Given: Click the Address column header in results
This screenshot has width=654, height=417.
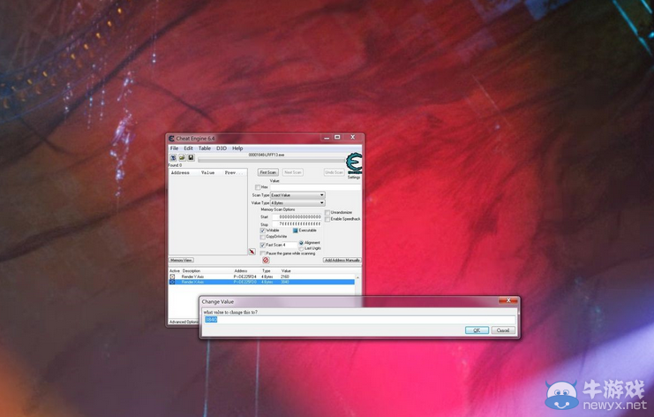Looking at the screenshot, I should click(180, 173).
